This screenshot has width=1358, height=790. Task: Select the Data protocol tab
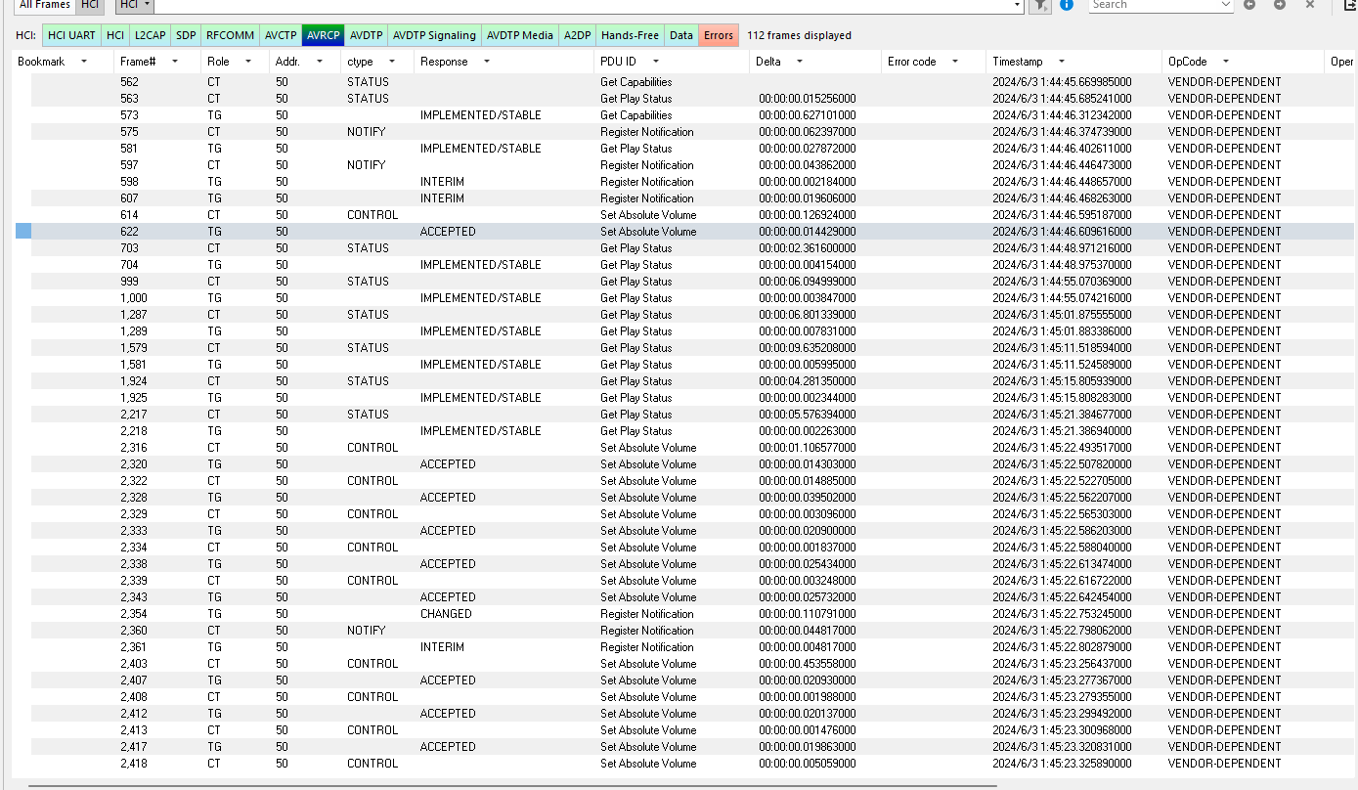coord(681,35)
